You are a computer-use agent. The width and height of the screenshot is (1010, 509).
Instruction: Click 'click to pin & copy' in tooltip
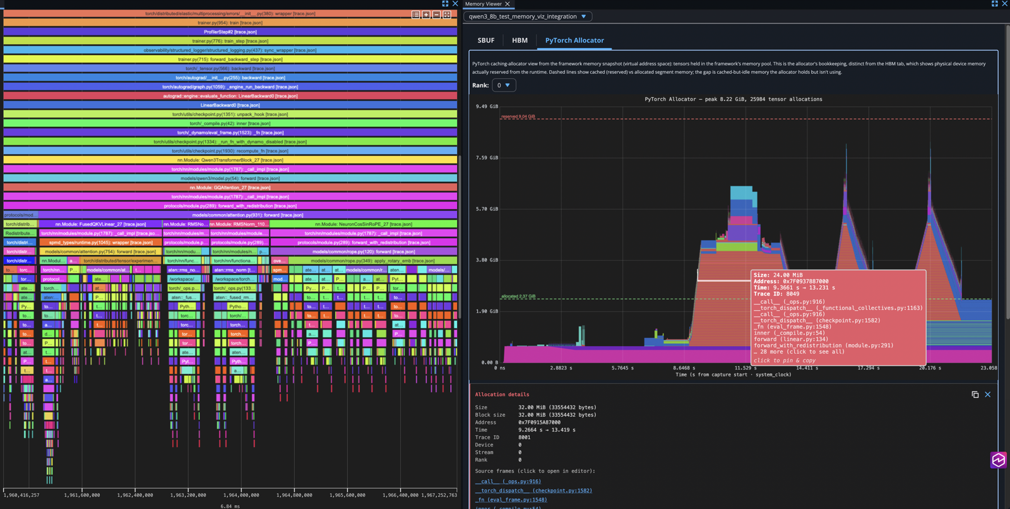tap(785, 361)
